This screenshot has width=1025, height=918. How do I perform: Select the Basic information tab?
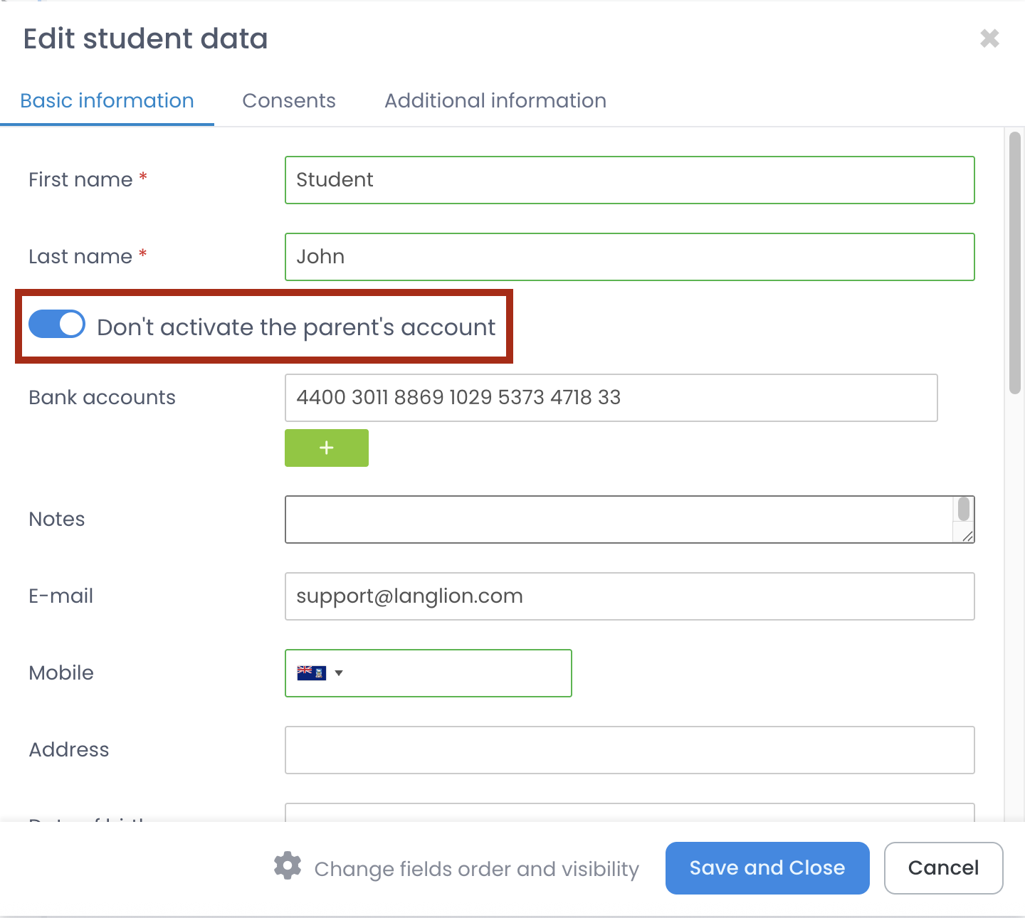(107, 100)
